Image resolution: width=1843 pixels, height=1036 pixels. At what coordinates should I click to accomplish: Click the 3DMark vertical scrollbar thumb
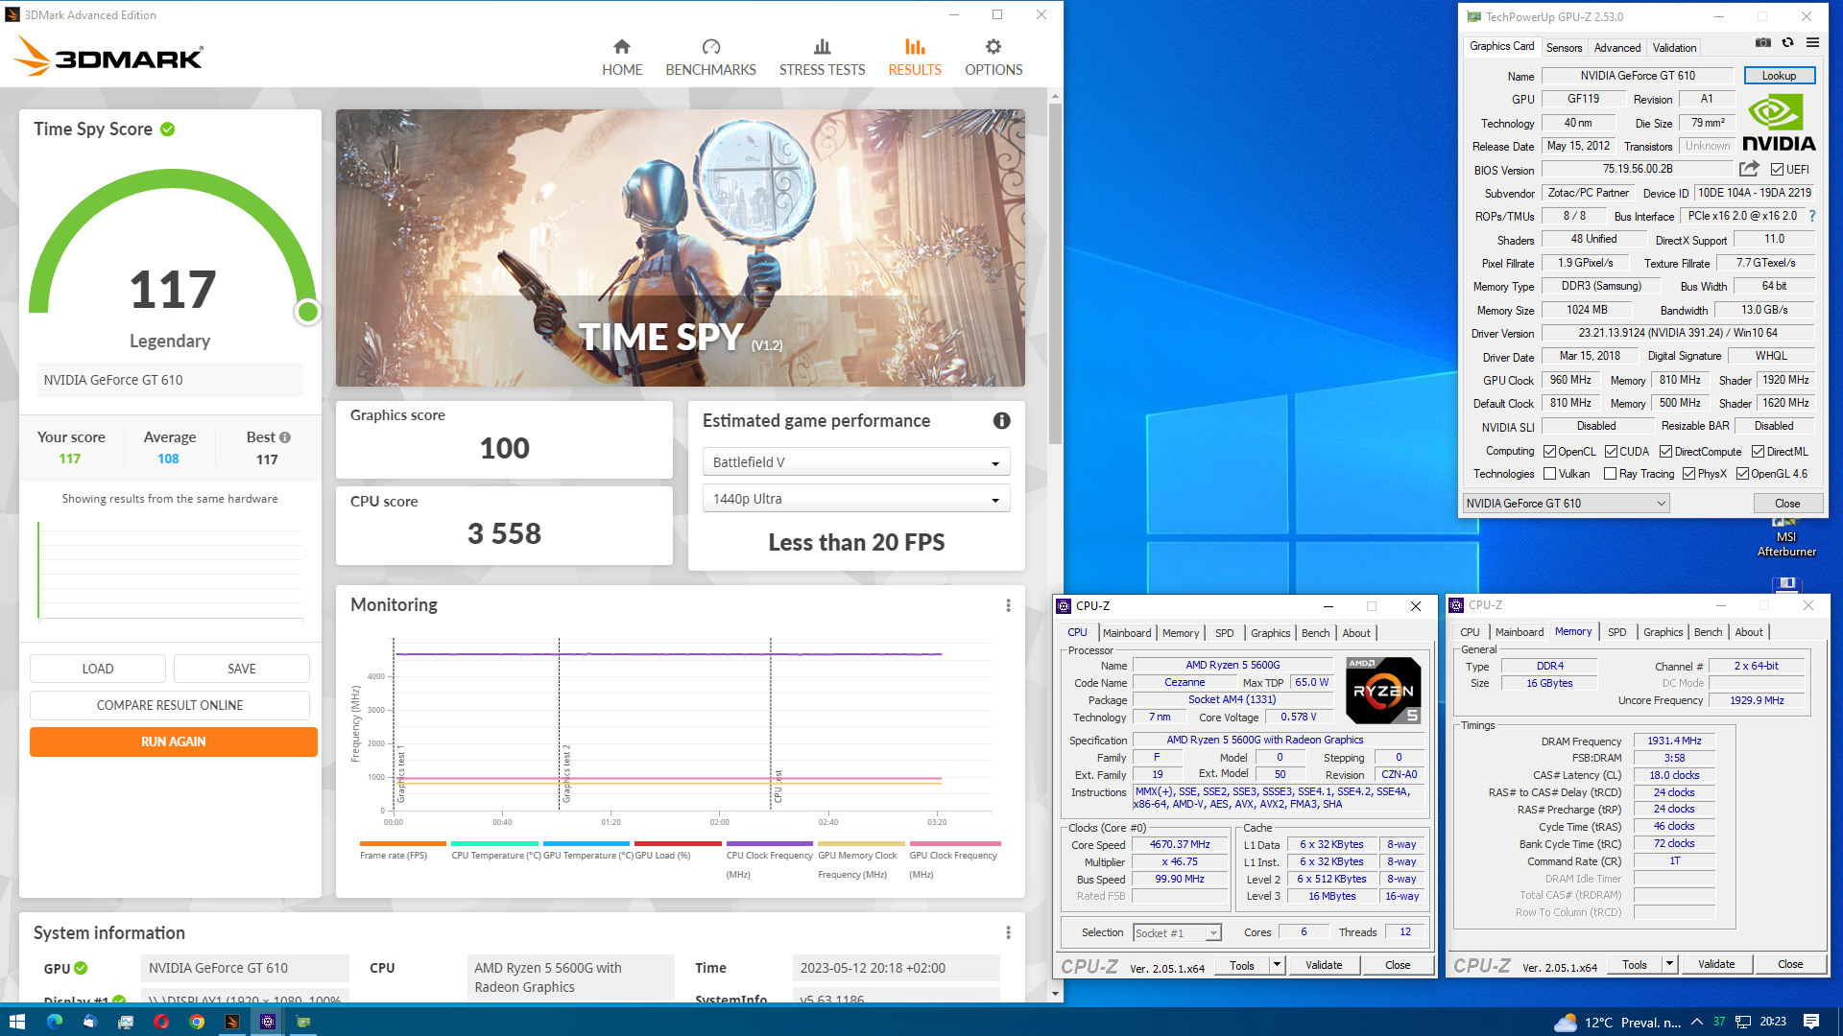point(1055,273)
